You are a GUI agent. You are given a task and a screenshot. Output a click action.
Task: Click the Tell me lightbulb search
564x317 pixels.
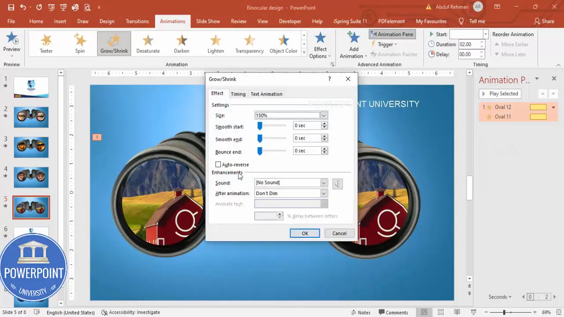coord(461,21)
